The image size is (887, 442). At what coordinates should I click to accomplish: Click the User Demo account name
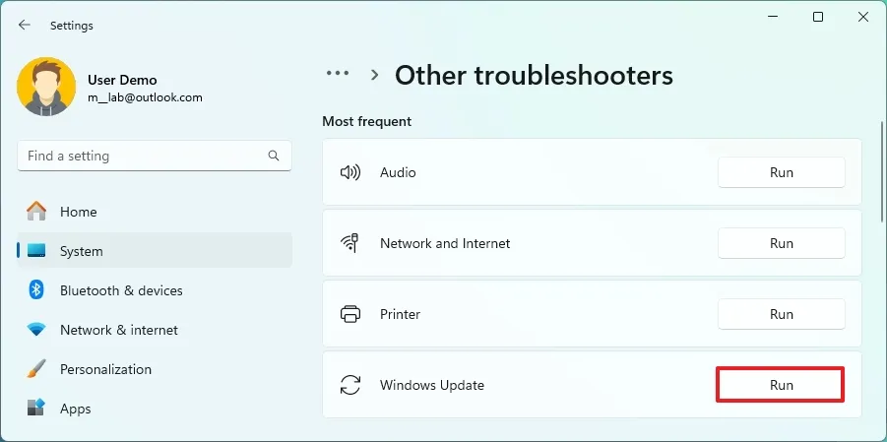(122, 80)
